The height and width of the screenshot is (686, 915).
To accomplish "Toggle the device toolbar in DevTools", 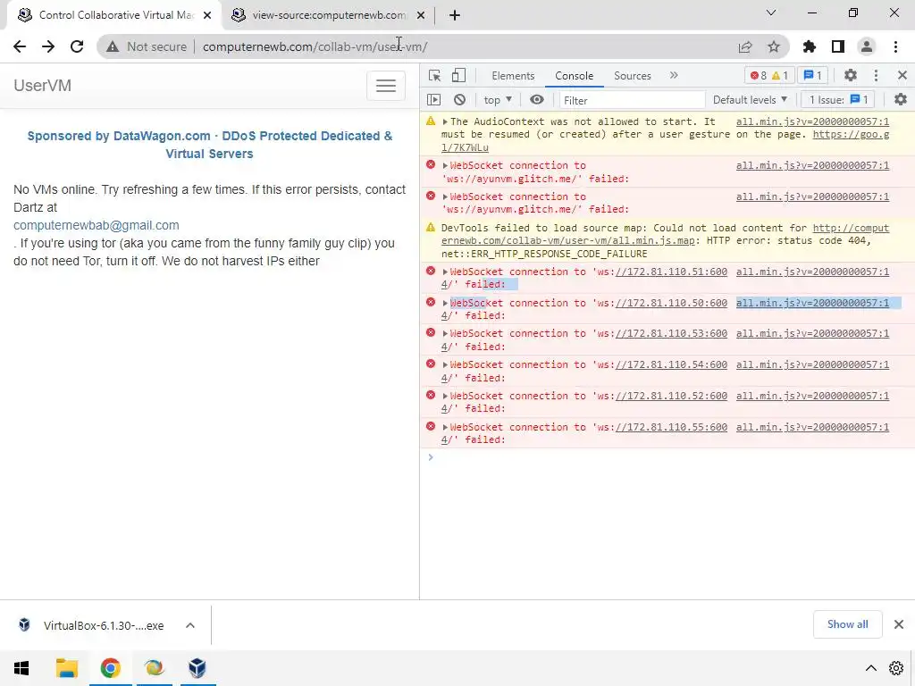I will [459, 75].
